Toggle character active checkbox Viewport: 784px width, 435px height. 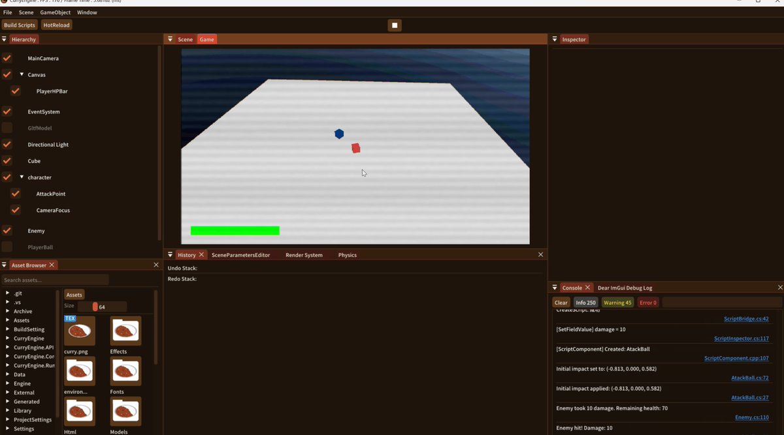[x=7, y=177]
